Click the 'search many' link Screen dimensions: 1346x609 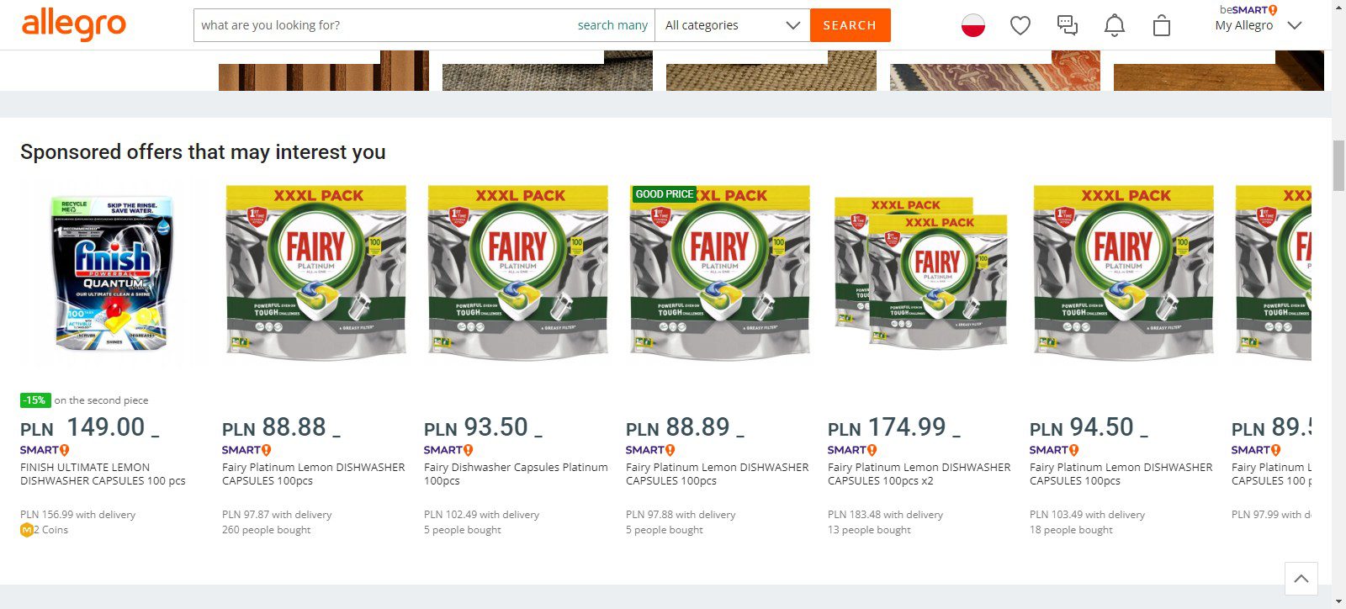click(612, 25)
